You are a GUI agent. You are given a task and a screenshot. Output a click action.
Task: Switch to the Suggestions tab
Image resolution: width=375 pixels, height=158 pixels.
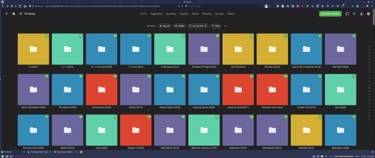pyautogui.click(x=156, y=14)
